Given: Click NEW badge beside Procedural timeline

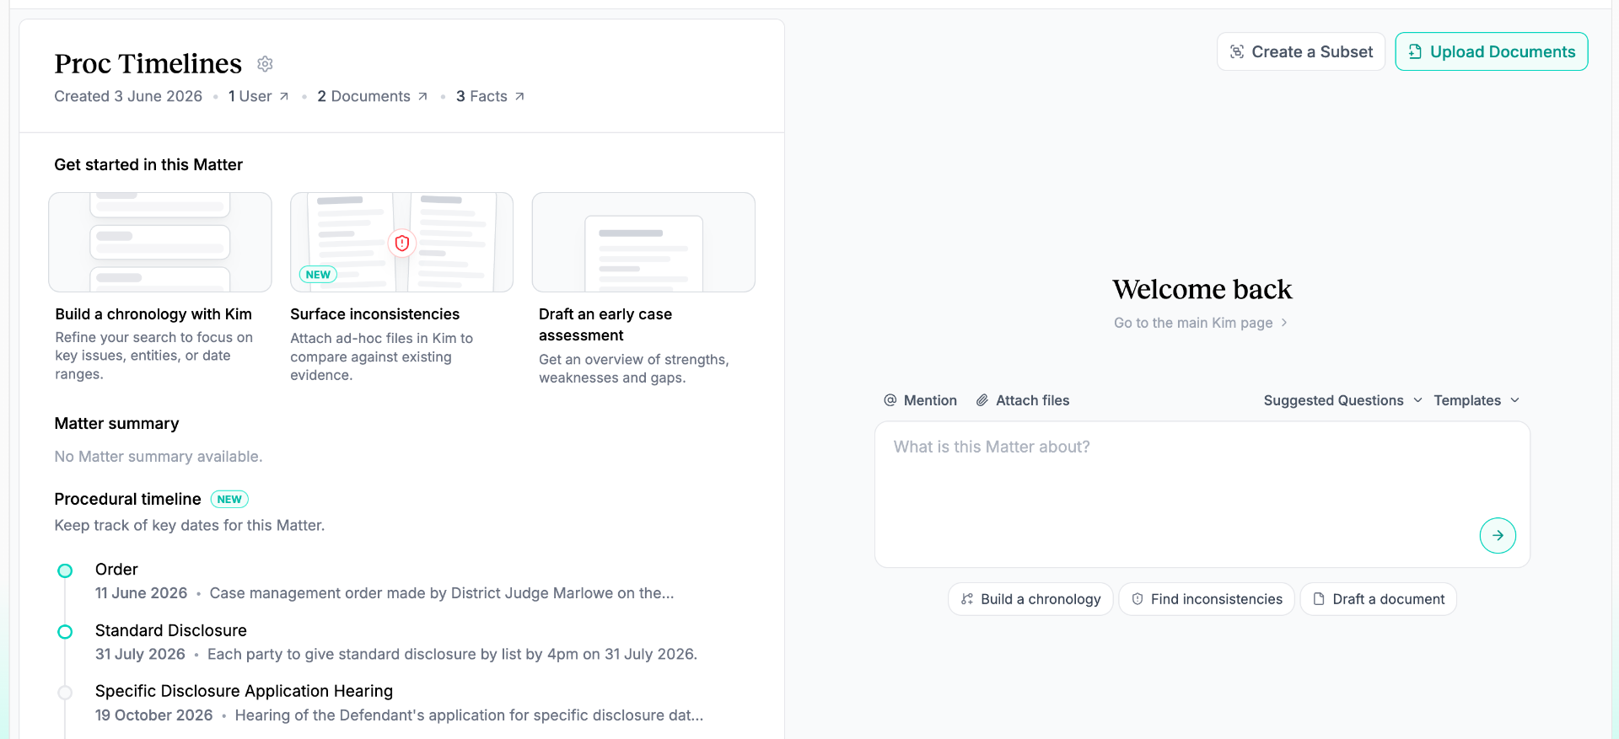Looking at the screenshot, I should 229,499.
